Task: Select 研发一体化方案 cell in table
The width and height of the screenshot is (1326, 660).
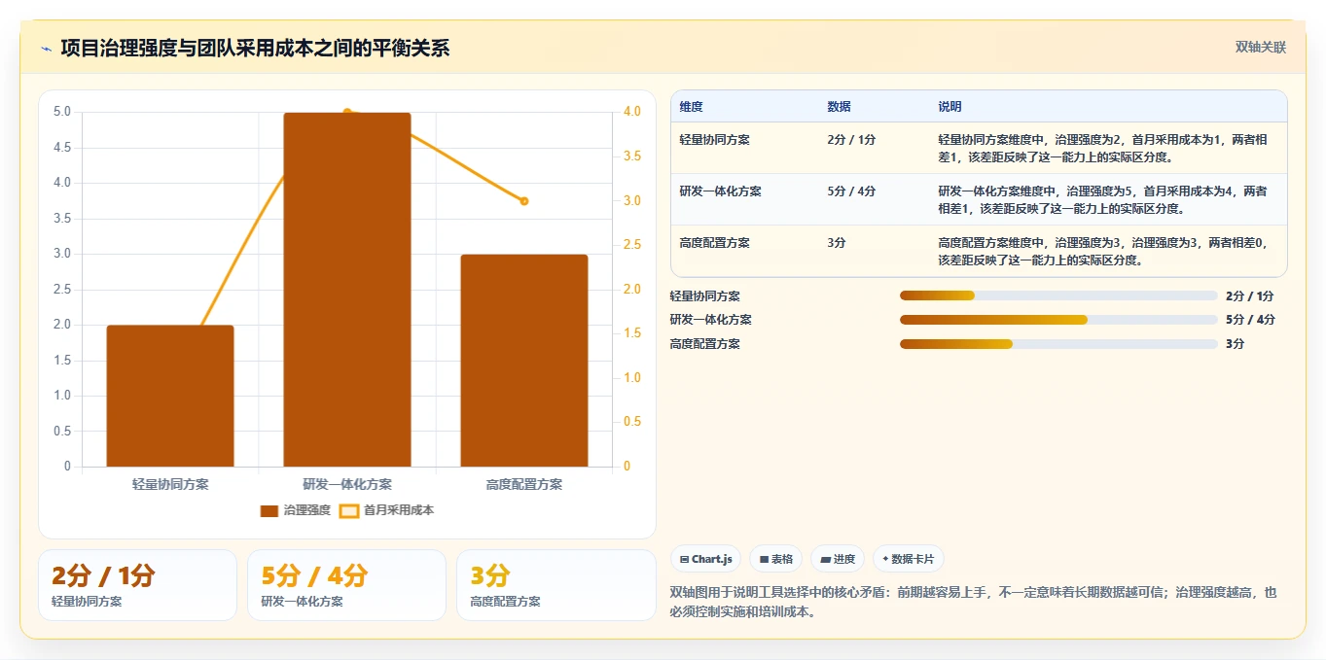Action: pos(721,191)
